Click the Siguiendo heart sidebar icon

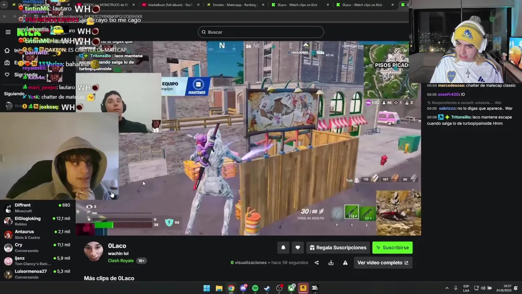pyautogui.click(x=7, y=75)
